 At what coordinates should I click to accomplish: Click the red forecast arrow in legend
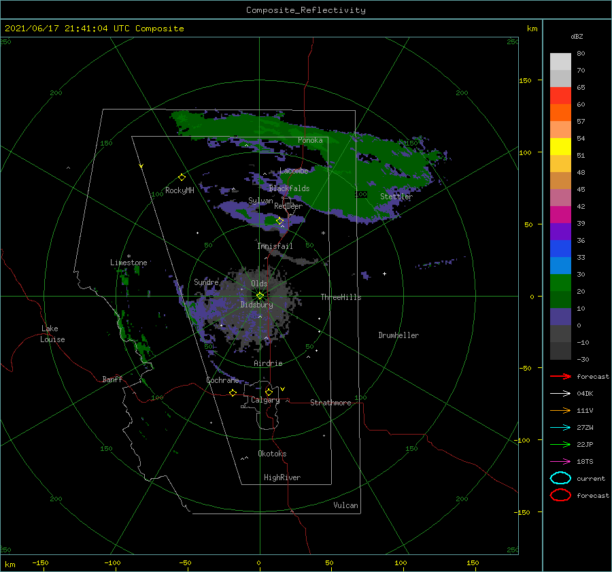pyautogui.click(x=560, y=376)
